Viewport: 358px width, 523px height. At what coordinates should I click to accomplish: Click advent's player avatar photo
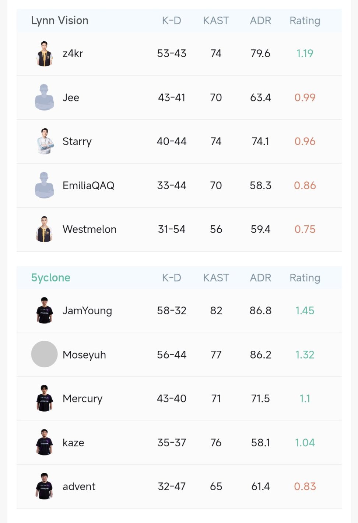pos(45,486)
